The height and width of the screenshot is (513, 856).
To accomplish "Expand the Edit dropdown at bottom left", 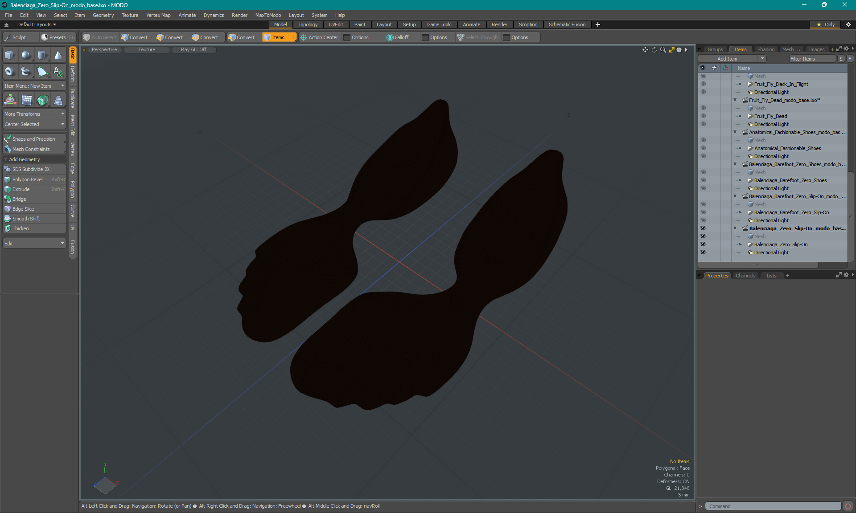I will (x=33, y=243).
